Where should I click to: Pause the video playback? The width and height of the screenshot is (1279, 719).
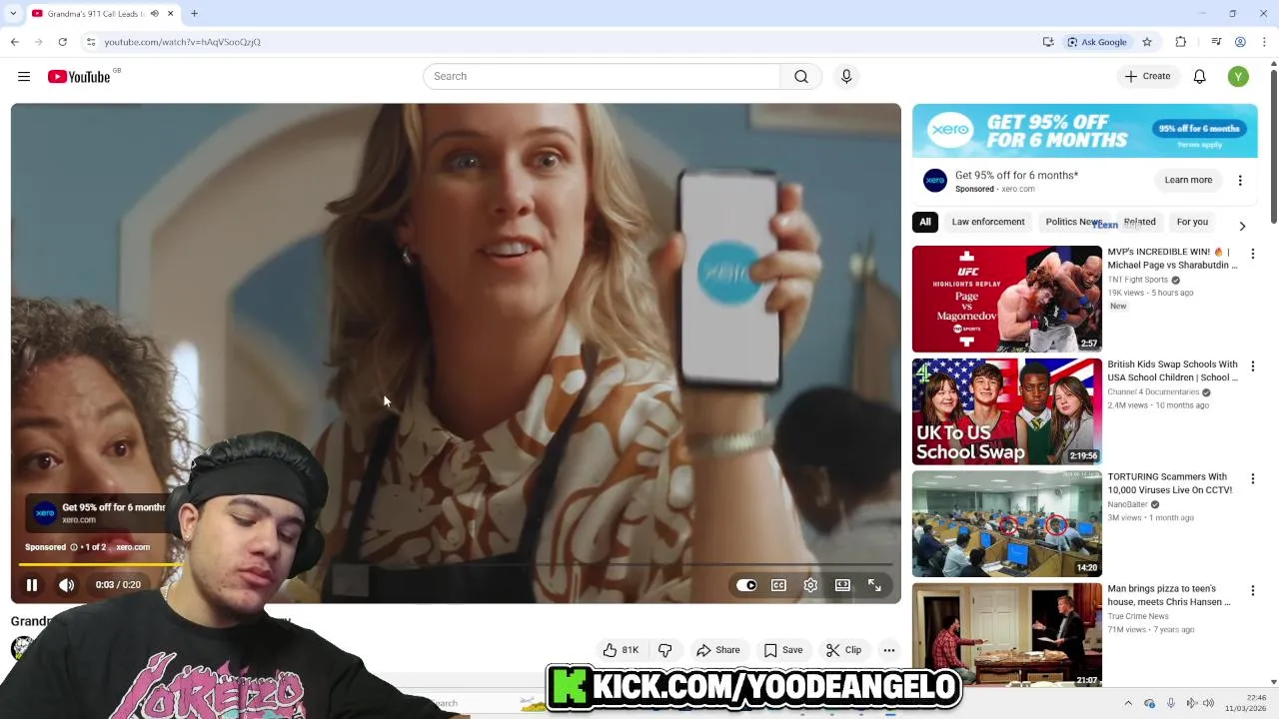coord(32,585)
